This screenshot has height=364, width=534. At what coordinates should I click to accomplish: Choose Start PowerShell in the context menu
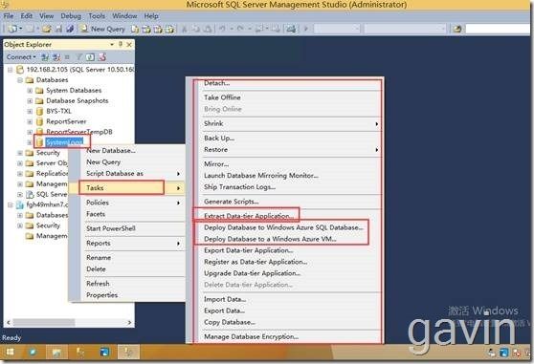tap(111, 228)
